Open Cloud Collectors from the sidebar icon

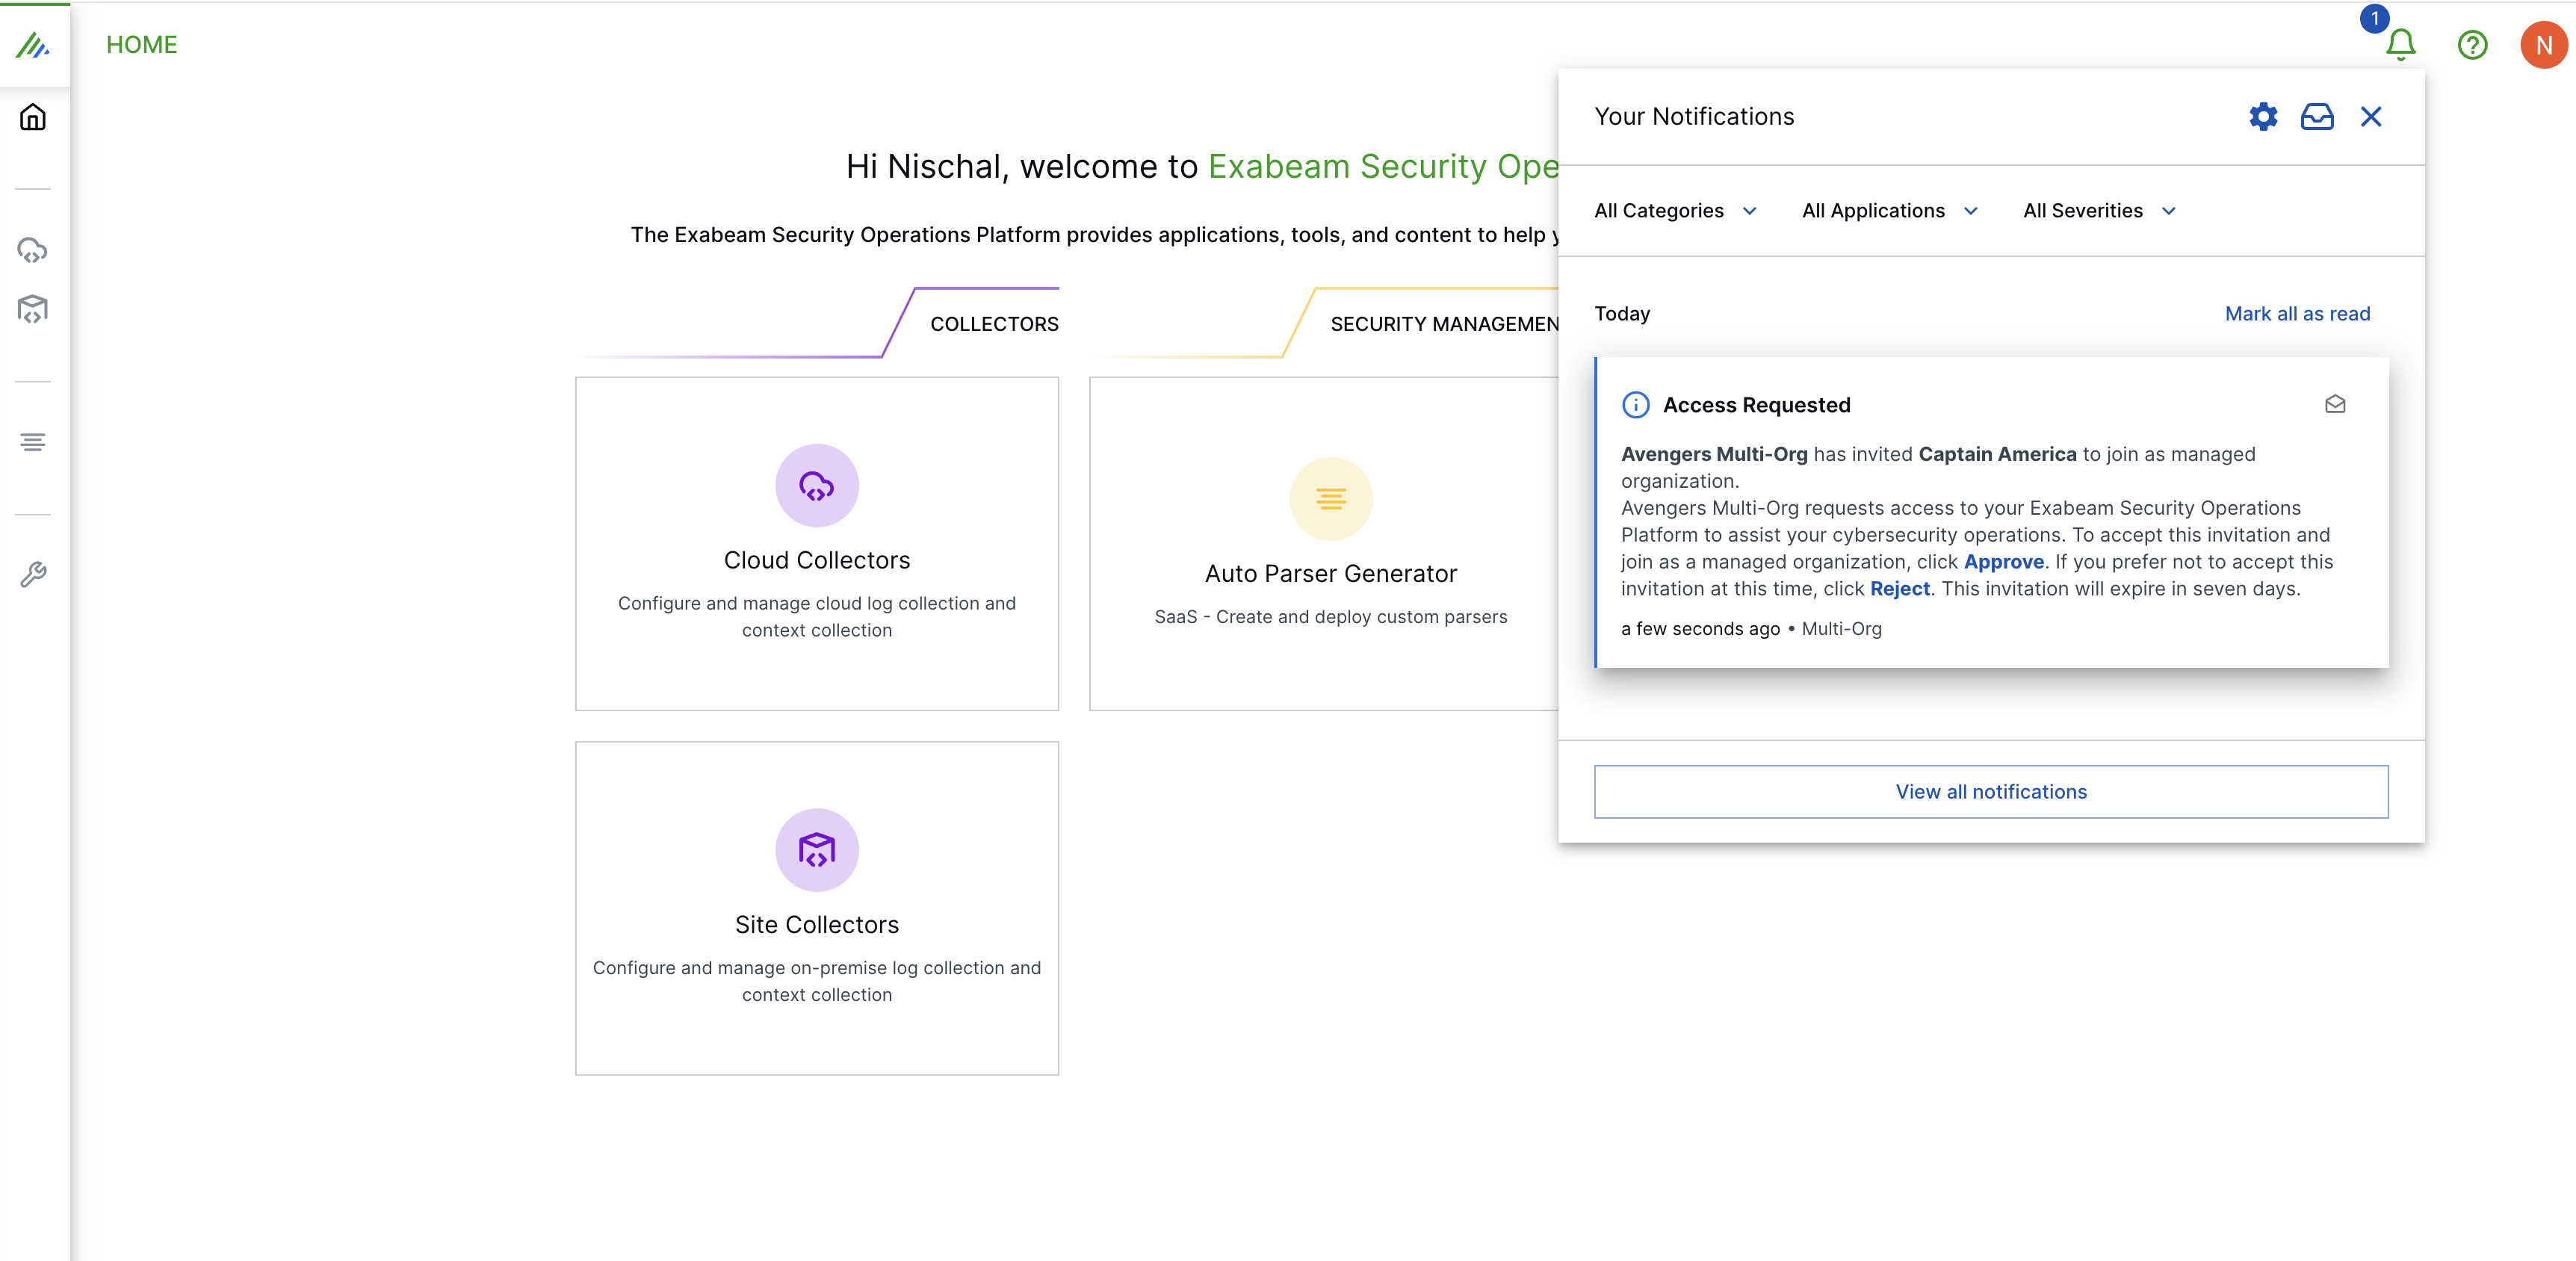[33, 250]
